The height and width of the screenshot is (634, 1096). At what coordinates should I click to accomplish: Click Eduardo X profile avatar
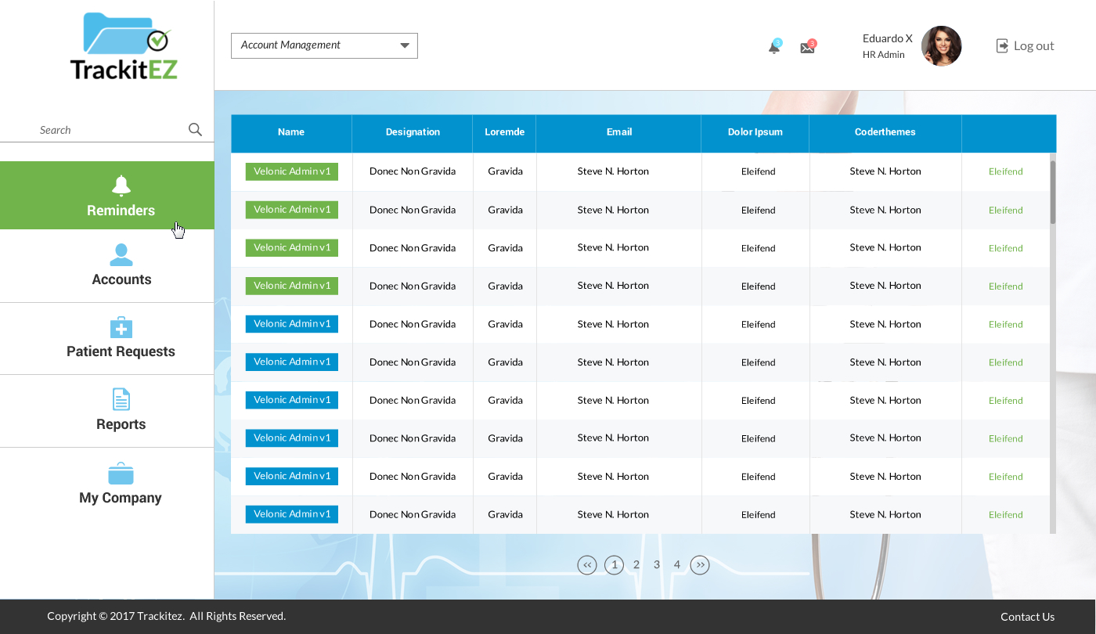point(941,46)
